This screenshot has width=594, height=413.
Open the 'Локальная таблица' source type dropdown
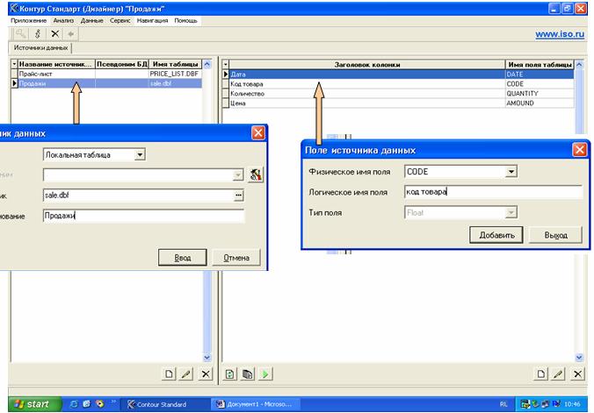tap(139, 155)
